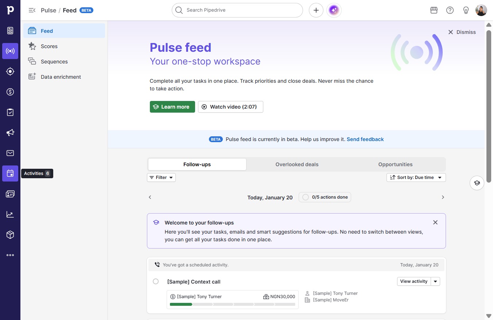Open the Sort by: Due time dropdown
The width and height of the screenshot is (493, 320).
click(416, 177)
